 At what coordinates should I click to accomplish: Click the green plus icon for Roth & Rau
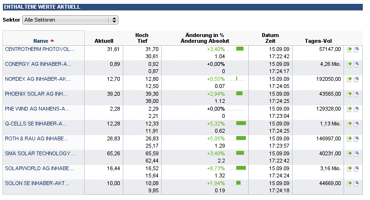(350, 138)
